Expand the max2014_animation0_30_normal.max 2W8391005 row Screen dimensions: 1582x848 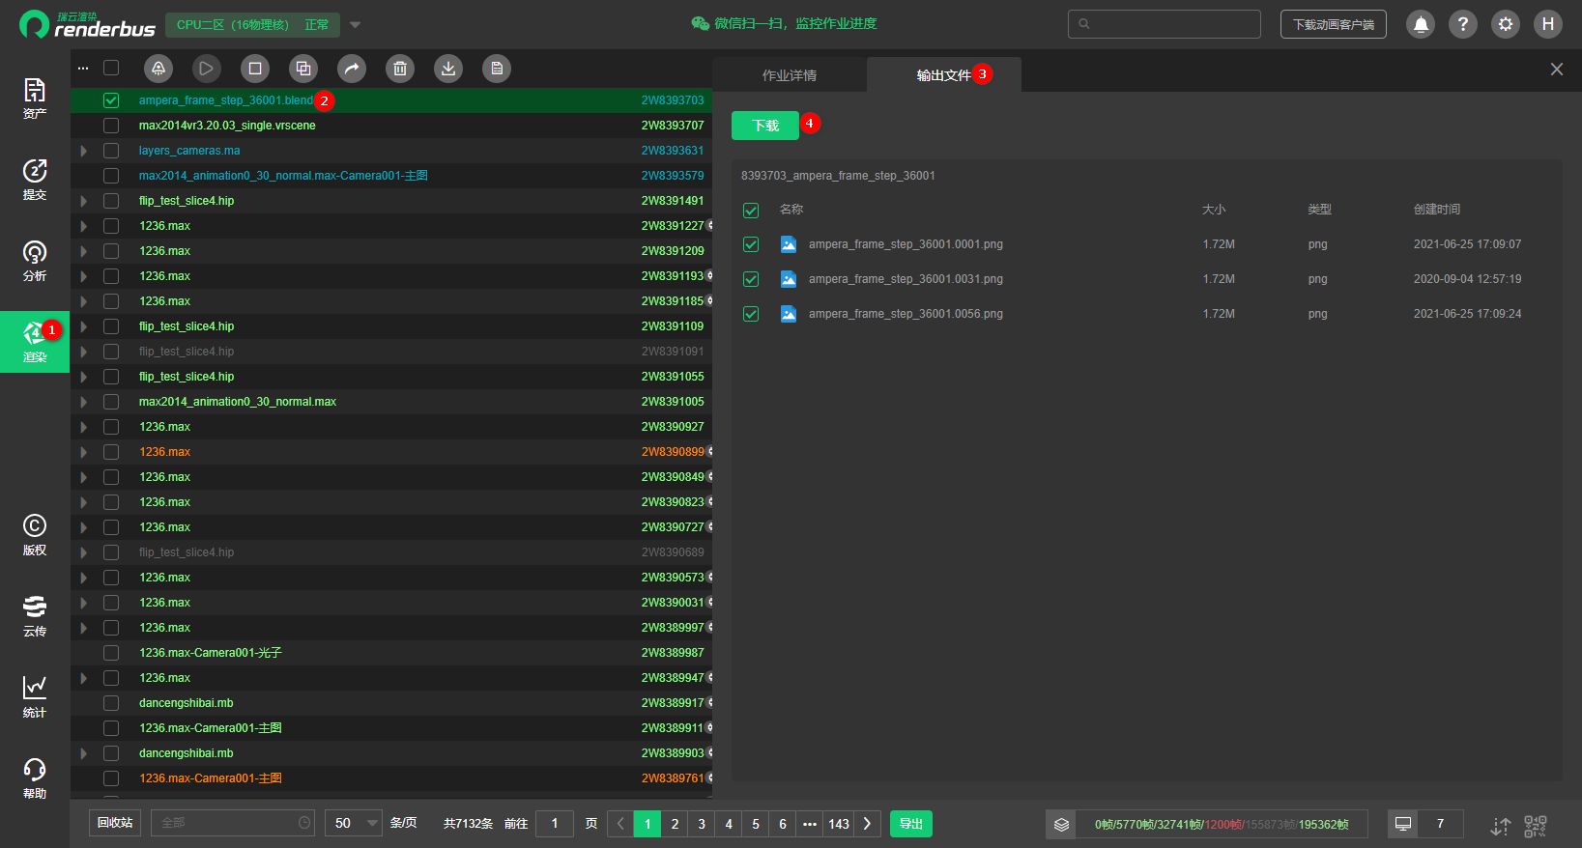tap(84, 402)
